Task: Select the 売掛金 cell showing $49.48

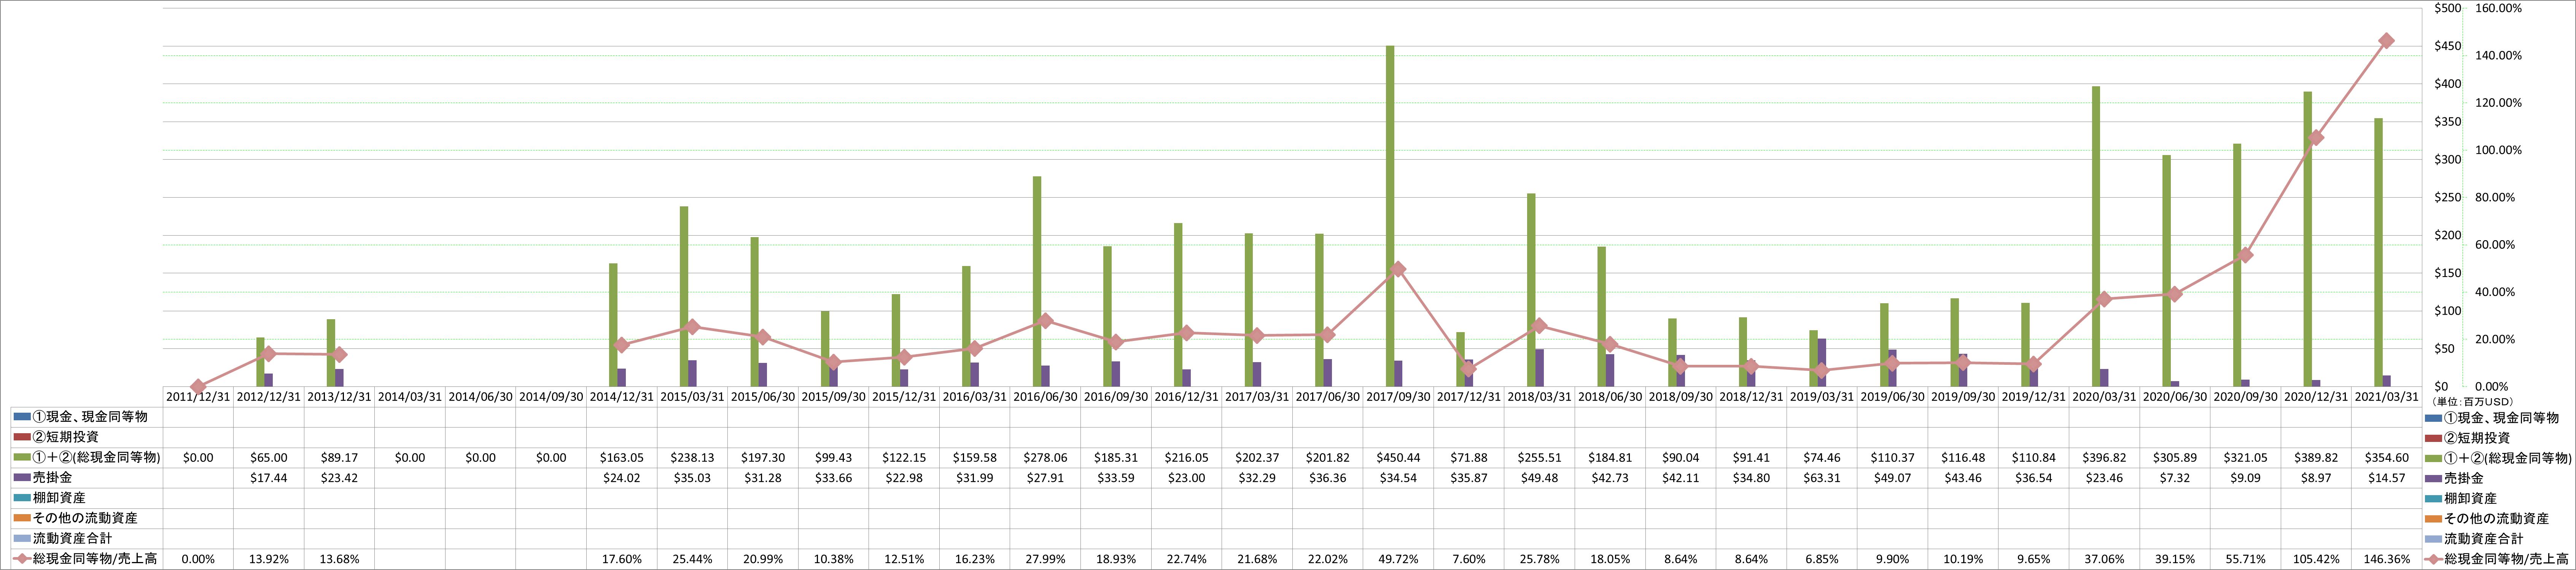Action: point(1539,478)
